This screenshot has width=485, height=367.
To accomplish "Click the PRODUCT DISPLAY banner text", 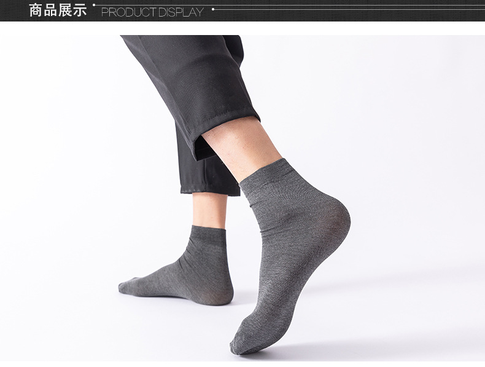I will 152,12.
